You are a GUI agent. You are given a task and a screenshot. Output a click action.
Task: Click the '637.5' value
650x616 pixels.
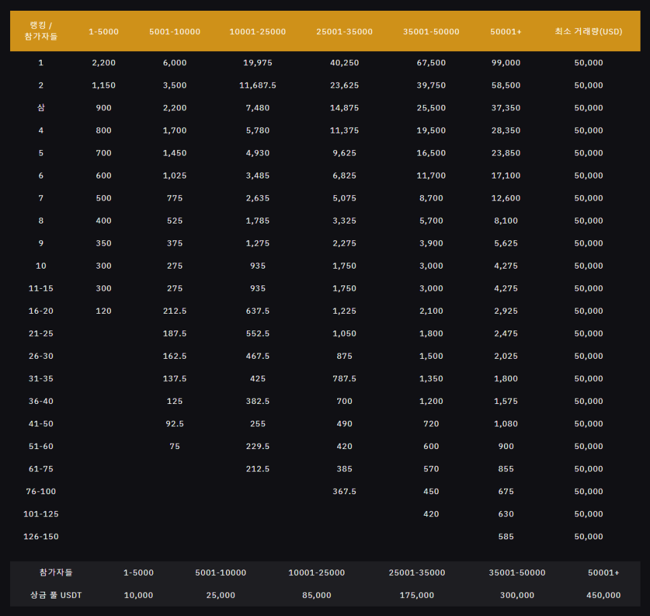(258, 311)
